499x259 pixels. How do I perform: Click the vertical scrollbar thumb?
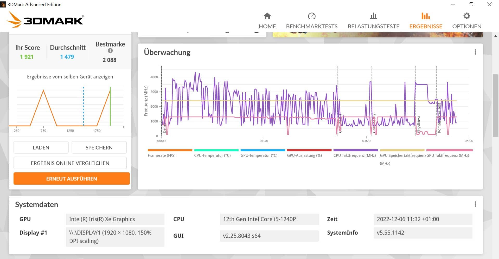495,105
